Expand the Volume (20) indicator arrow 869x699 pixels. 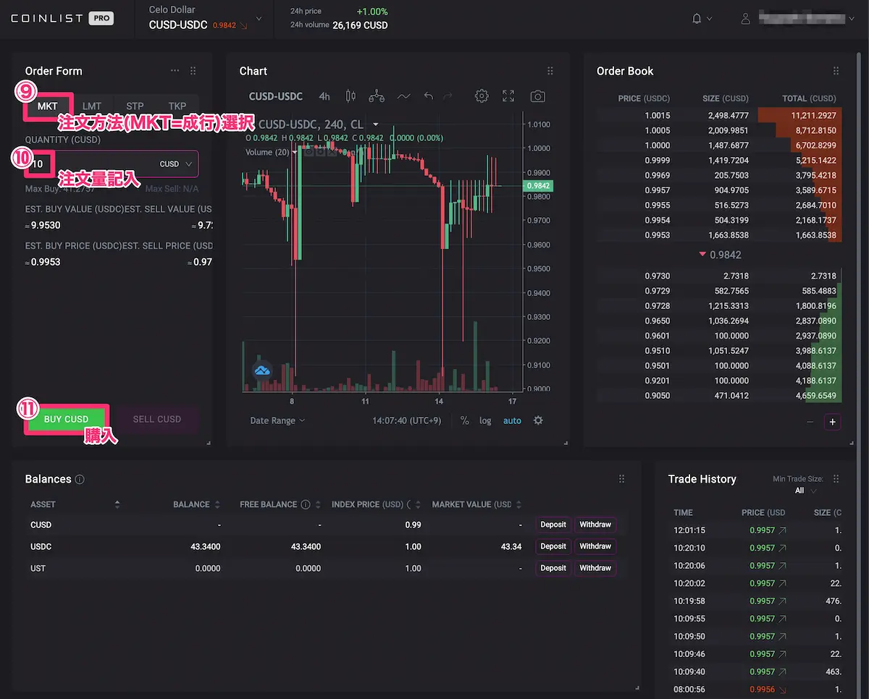click(296, 152)
